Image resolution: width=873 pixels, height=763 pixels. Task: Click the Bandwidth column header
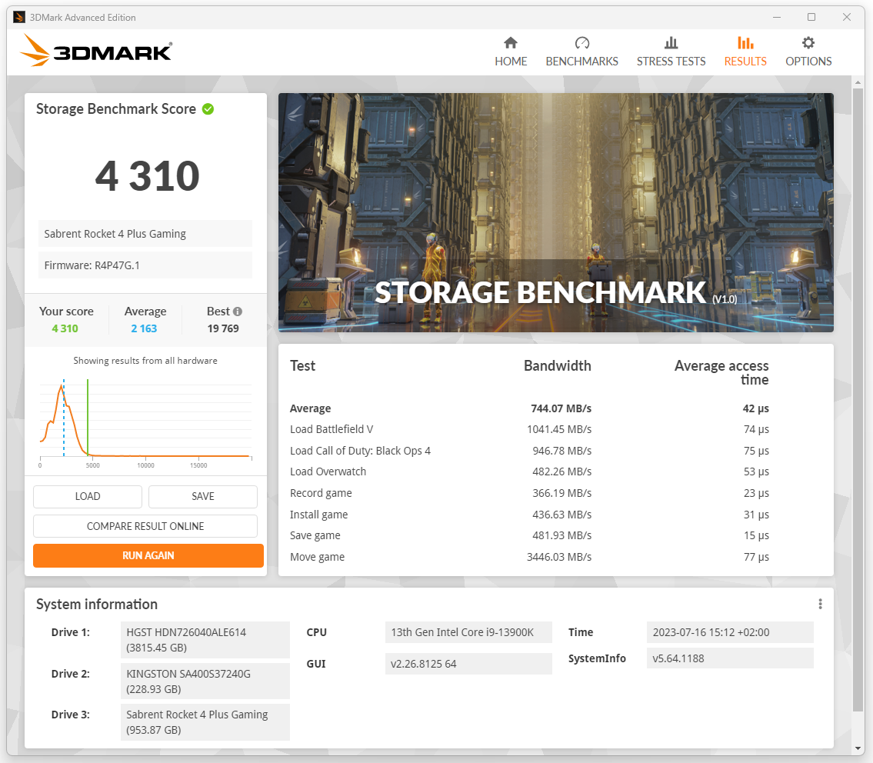click(558, 366)
